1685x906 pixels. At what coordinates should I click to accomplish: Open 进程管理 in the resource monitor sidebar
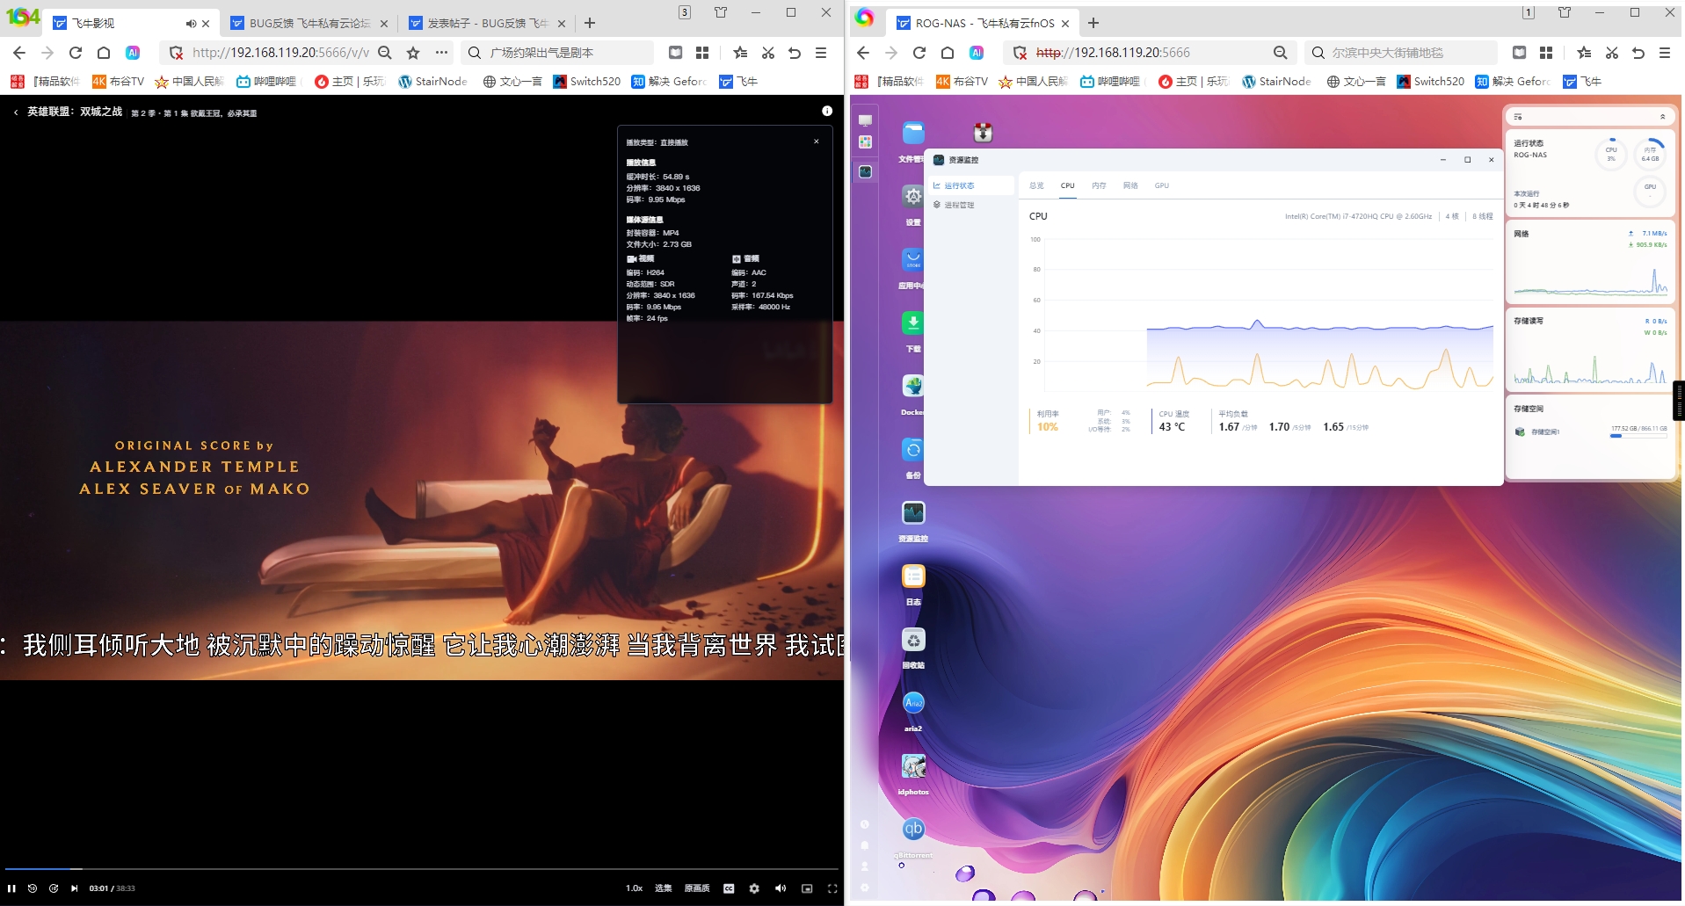(970, 205)
